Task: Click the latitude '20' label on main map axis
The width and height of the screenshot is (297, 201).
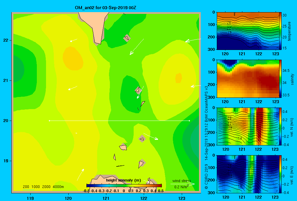Action: click(x=6, y=121)
